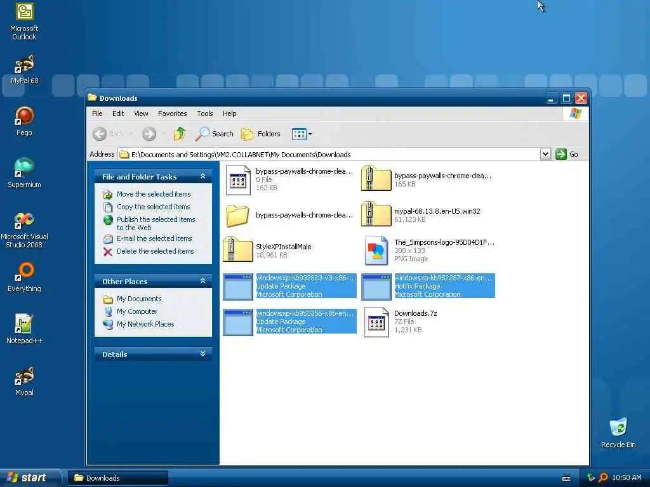Click the system tray clock
Screen dimensions: 650x487
627,477
